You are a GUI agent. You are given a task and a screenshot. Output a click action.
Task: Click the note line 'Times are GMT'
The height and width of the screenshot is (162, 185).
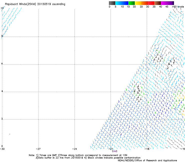coord(48,155)
